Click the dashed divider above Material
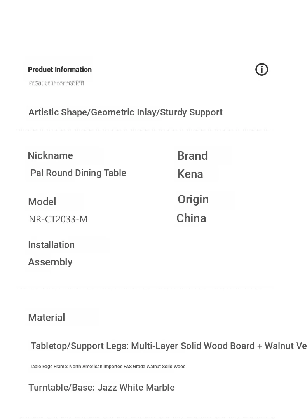 coord(145,288)
